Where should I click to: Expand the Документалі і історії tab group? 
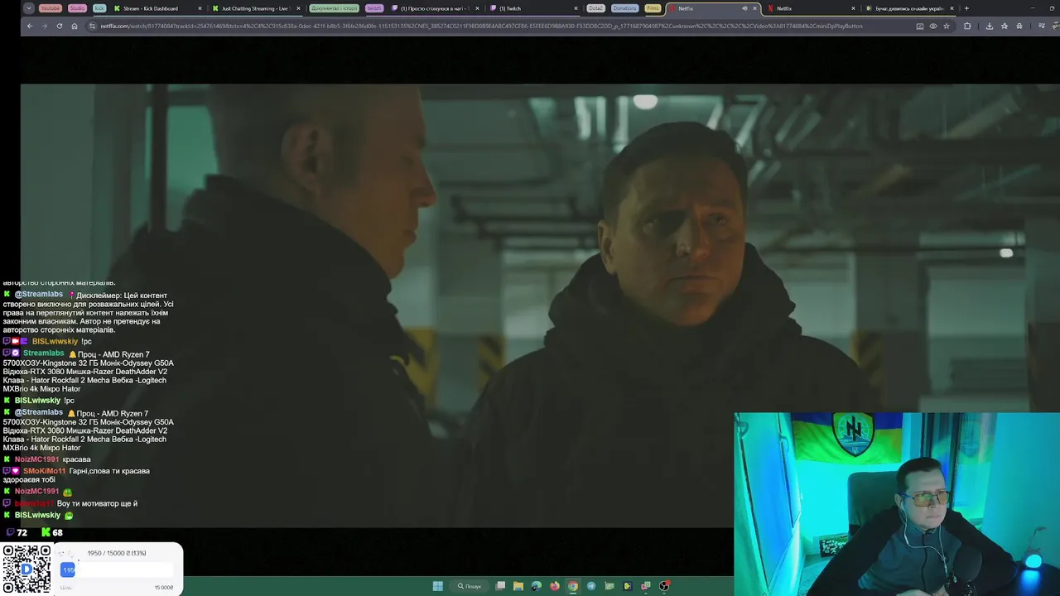(335, 8)
